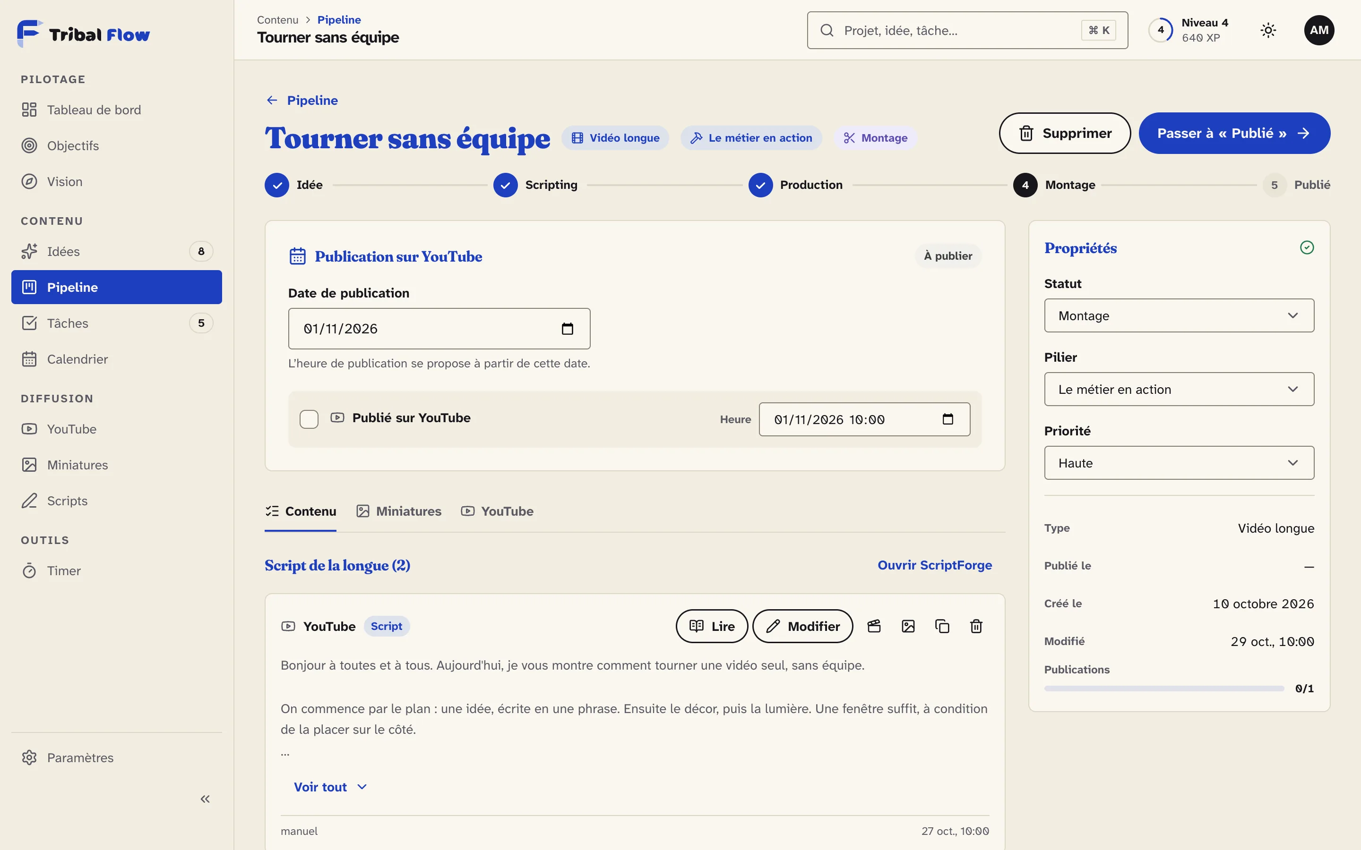The width and height of the screenshot is (1361, 850).
Task: Open the Statut dropdown
Action: (x=1179, y=315)
